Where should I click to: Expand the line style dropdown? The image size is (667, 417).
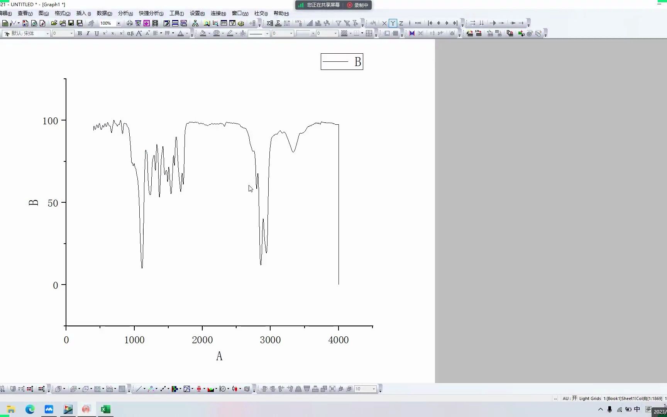(267, 34)
